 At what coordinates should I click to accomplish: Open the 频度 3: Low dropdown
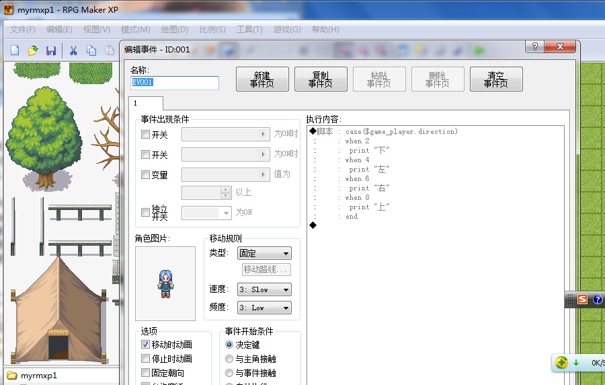(264, 308)
